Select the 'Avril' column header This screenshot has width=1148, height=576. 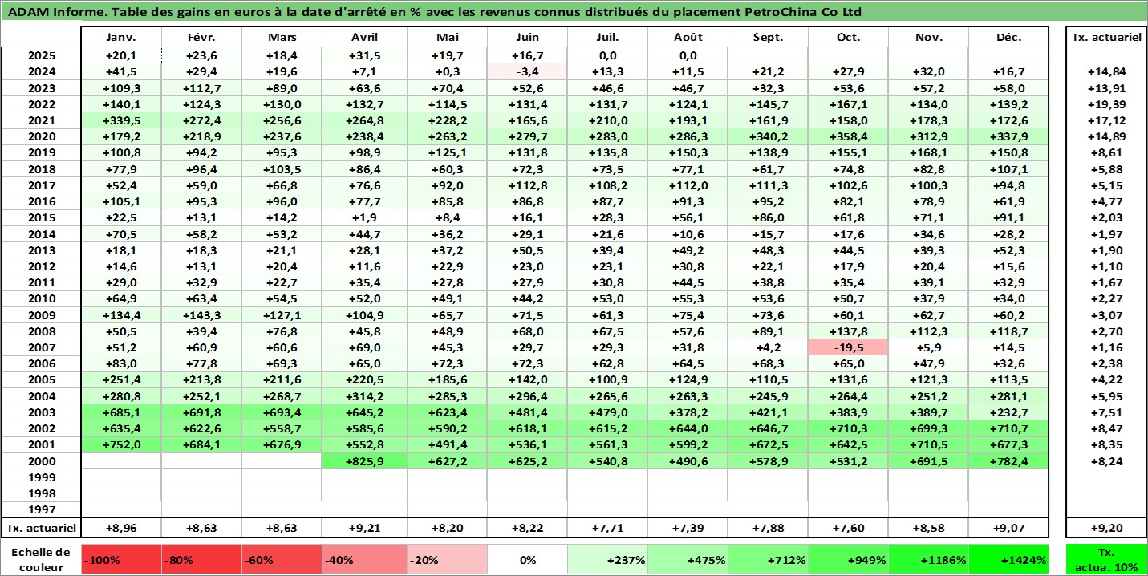[x=364, y=38]
